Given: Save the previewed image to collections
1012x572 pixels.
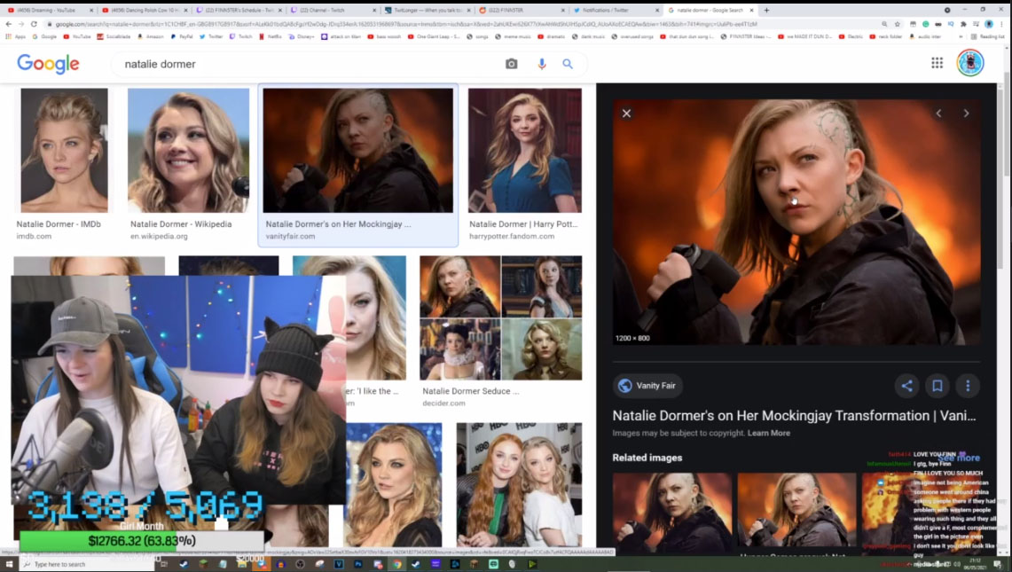Looking at the screenshot, I should tap(937, 386).
